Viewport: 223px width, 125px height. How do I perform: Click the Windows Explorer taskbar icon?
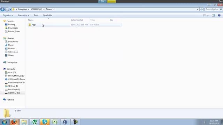click(x=24, y=122)
